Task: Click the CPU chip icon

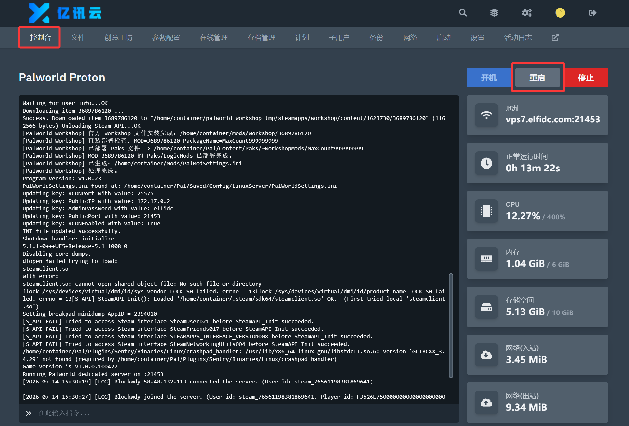Action: tap(486, 211)
